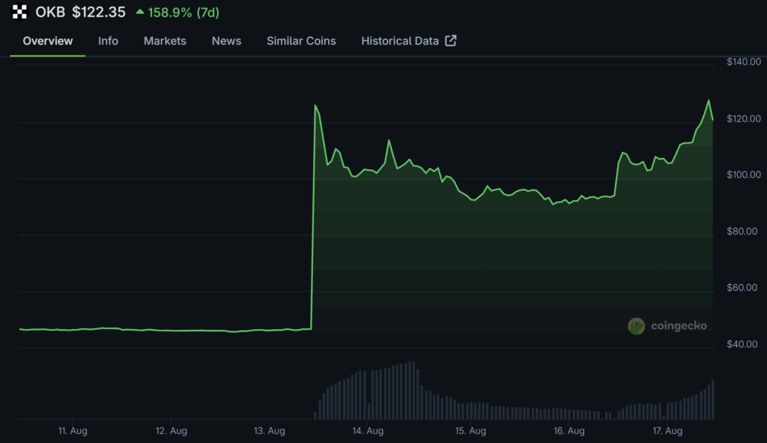767x443 pixels.
Task: Click the $140.00 y-axis label
Action: [744, 61]
